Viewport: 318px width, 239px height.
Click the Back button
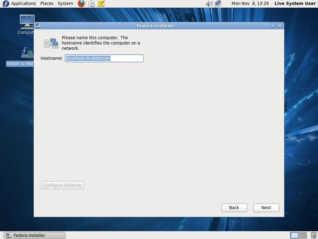234,208
